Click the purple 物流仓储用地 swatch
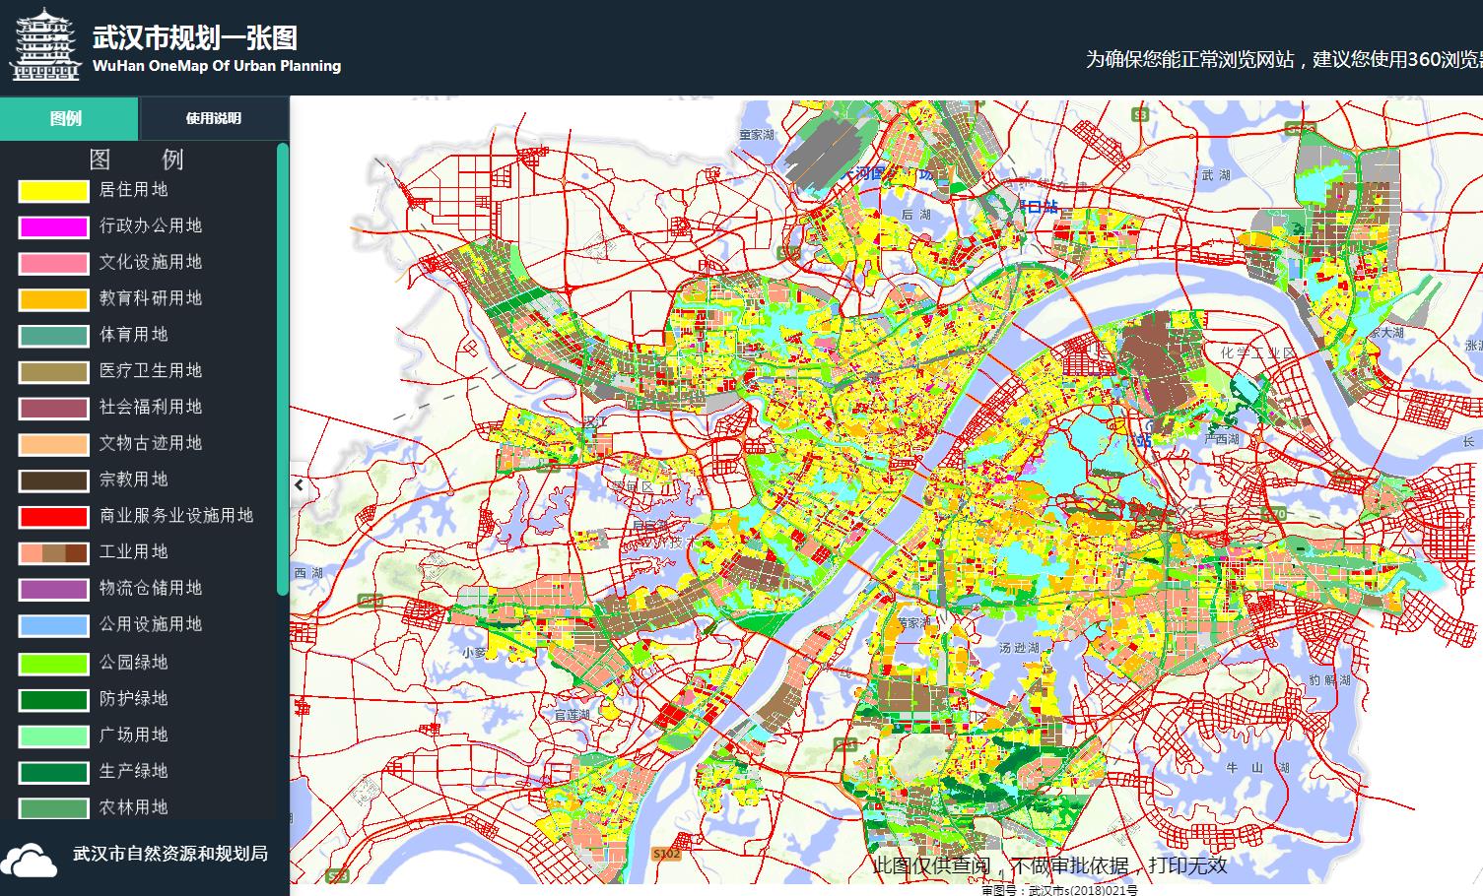 pos(53,590)
